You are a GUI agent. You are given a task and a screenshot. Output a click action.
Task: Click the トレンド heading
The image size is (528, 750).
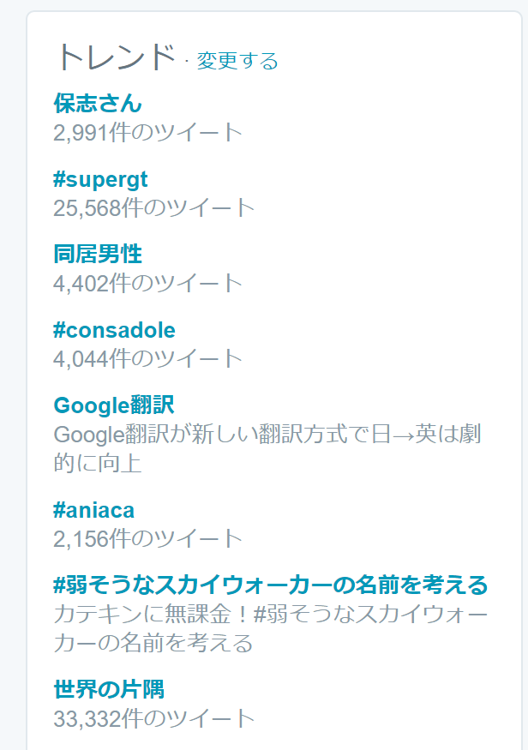pyautogui.click(x=117, y=57)
